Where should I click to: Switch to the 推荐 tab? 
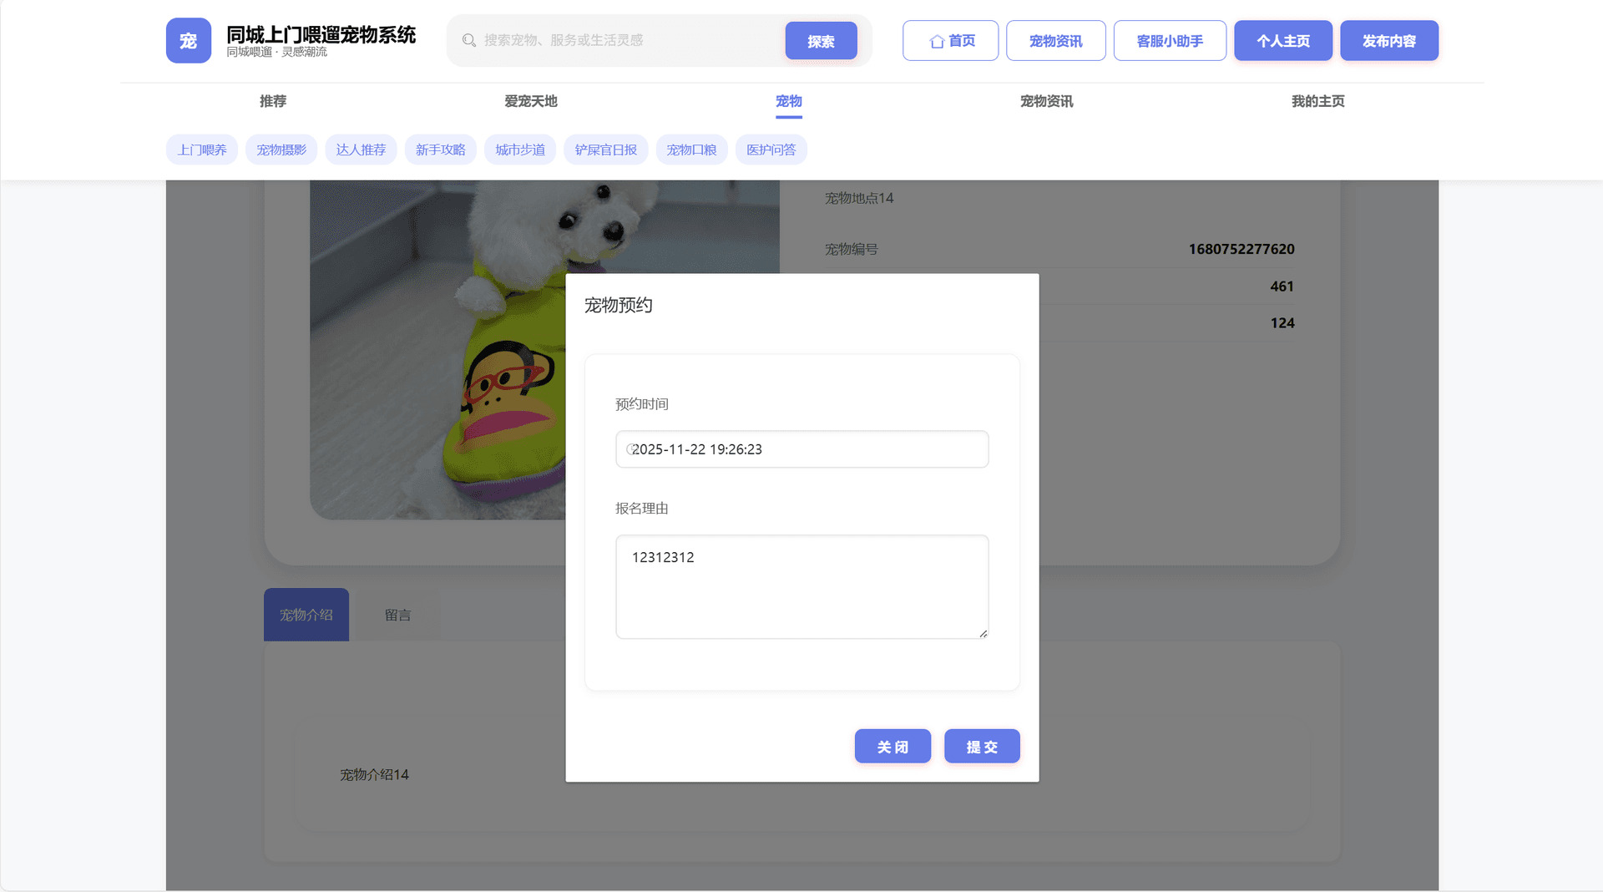click(272, 101)
